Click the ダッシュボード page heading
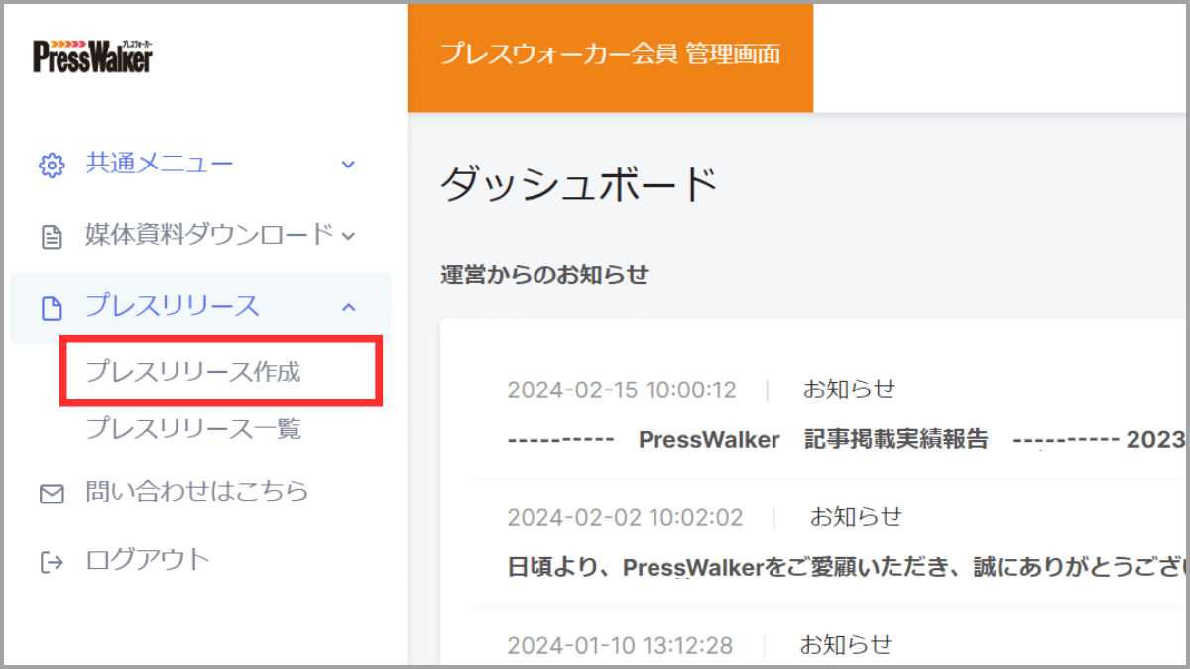 coord(580,184)
